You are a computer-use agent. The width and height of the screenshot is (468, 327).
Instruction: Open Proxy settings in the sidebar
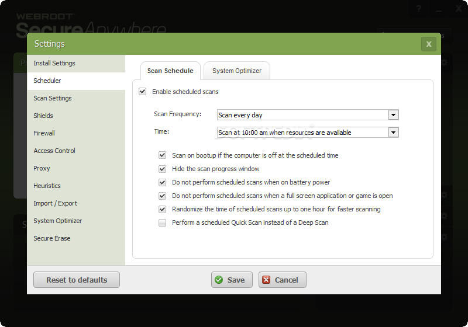(76, 168)
